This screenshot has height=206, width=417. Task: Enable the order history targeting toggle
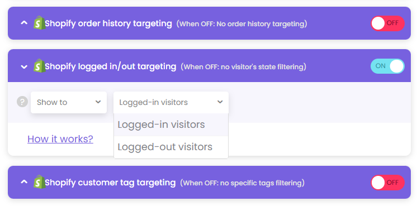(387, 23)
